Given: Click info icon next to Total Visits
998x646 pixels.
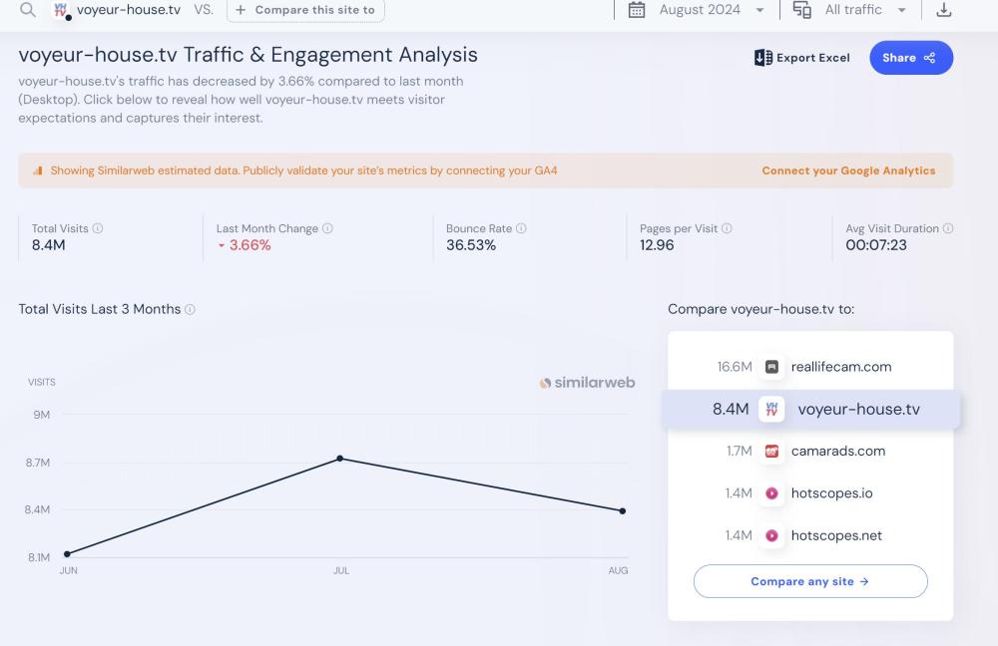Looking at the screenshot, I should 98,228.
